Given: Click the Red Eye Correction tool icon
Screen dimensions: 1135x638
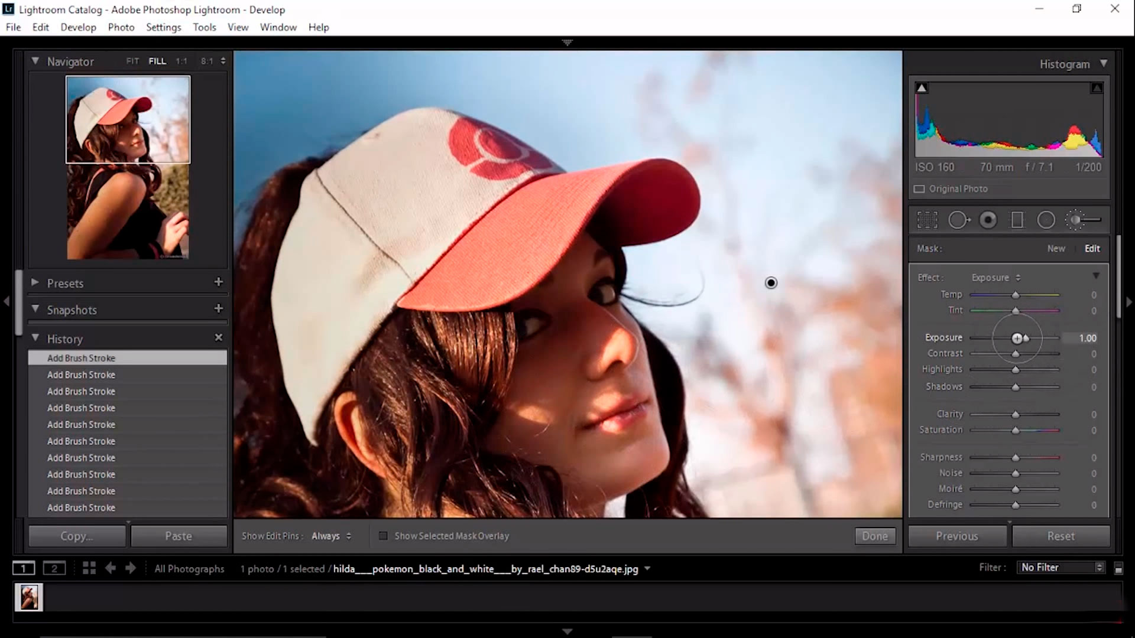Looking at the screenshot, I should click(x=988, y=220).
